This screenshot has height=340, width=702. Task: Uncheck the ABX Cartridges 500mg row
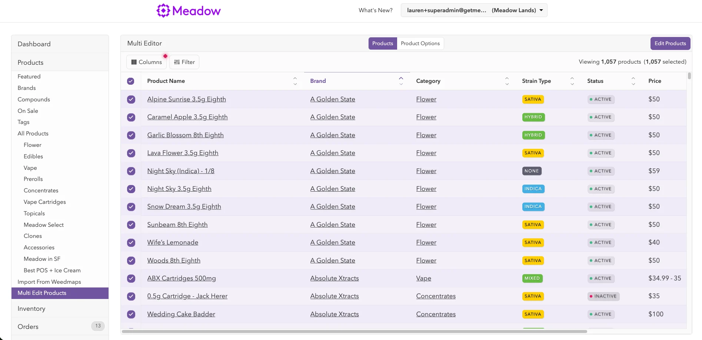tap(131, 278)
